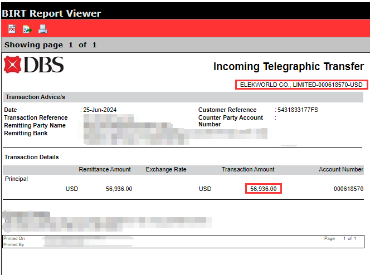This screenshot has height=275, width=370.
Task: Click the 'Transaction Reference' label
Action: point(36,117)
